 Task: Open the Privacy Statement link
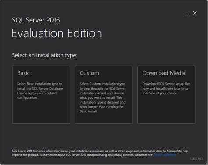point(164,155)
